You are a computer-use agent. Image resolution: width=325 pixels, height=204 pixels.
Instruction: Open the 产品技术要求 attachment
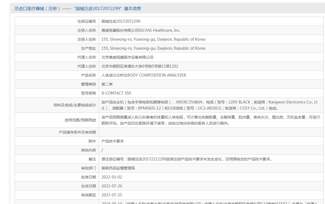pyautogui.click(x=113, y=141)
